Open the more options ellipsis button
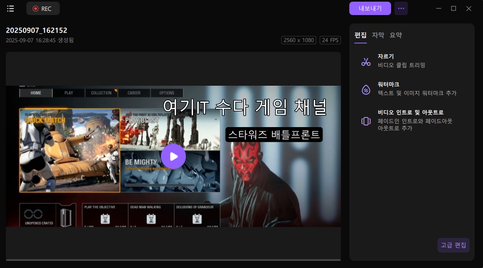Image resolution: width=483 pixels, height=268 pixels. [x=401, y=8]
